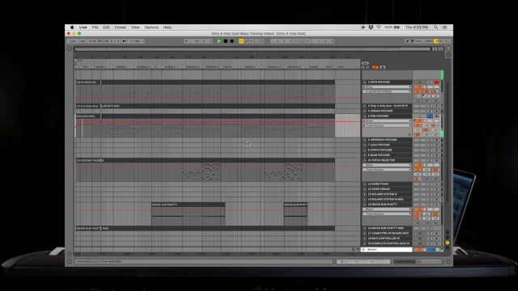Select the 8 SYNTH PATCHES track header
518x291 pixels.
point(388,150)
